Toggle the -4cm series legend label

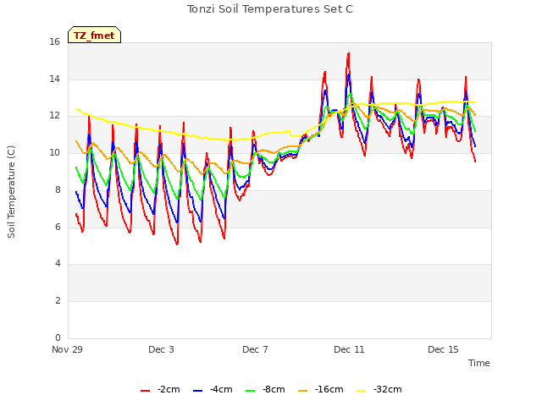(221, 389)
